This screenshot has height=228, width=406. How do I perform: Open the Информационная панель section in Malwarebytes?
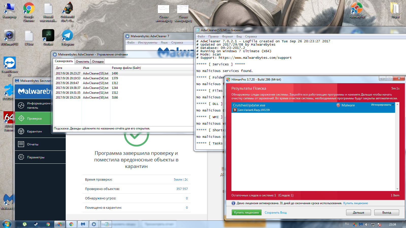coord(33,105)
